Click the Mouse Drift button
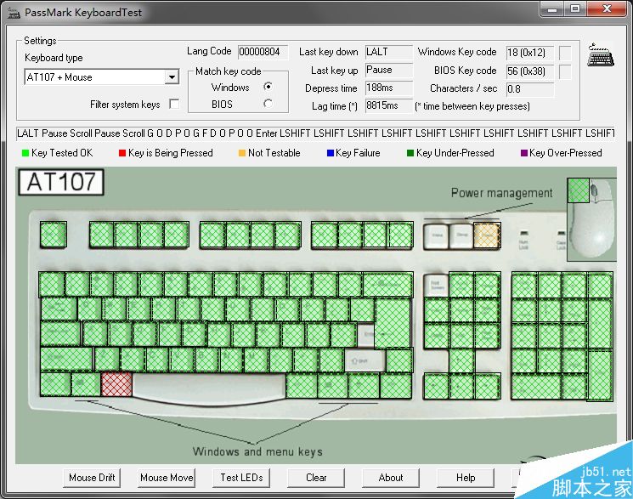This screenshot has height=499, width=633. coord(92,478)
